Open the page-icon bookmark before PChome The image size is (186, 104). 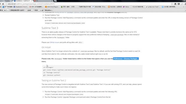(84, 7)
